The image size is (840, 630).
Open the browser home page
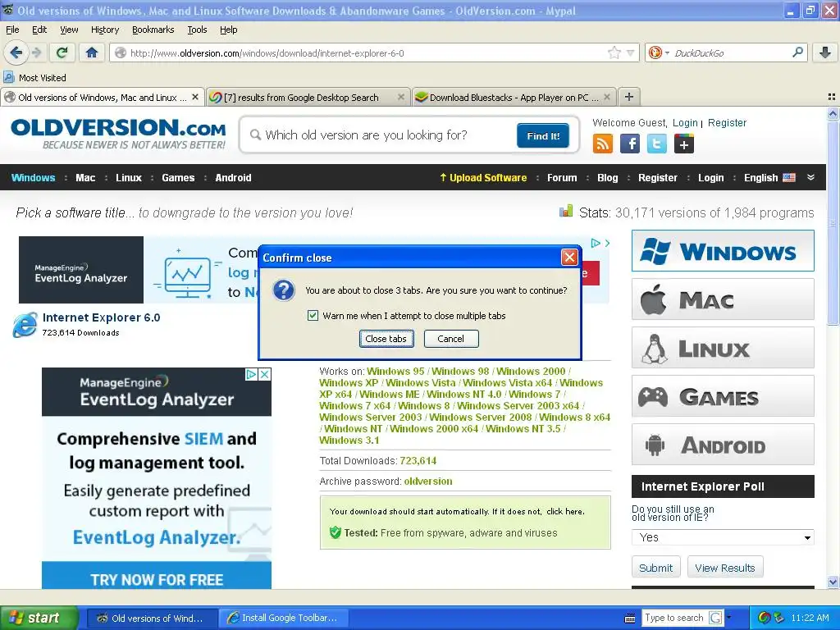(92, 52)
